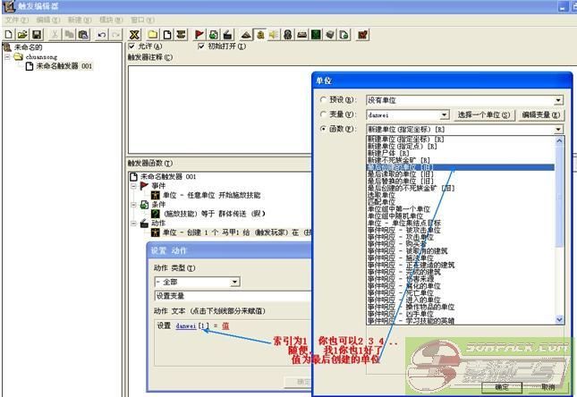Click the variables X icon in toolbar
This screenshot has width=577, height=397.
click(135, 34)
